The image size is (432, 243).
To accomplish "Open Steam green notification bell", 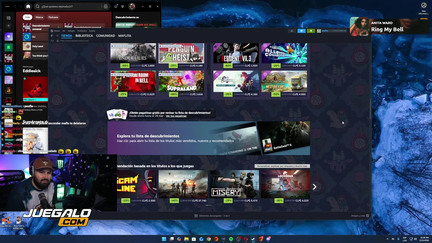I will 311,31.
